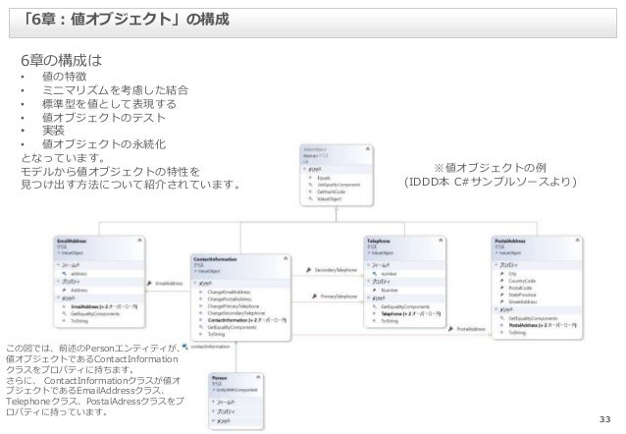
Task: Click the PrimaryTelephone association wrench icon
Action: pos(315,297)
